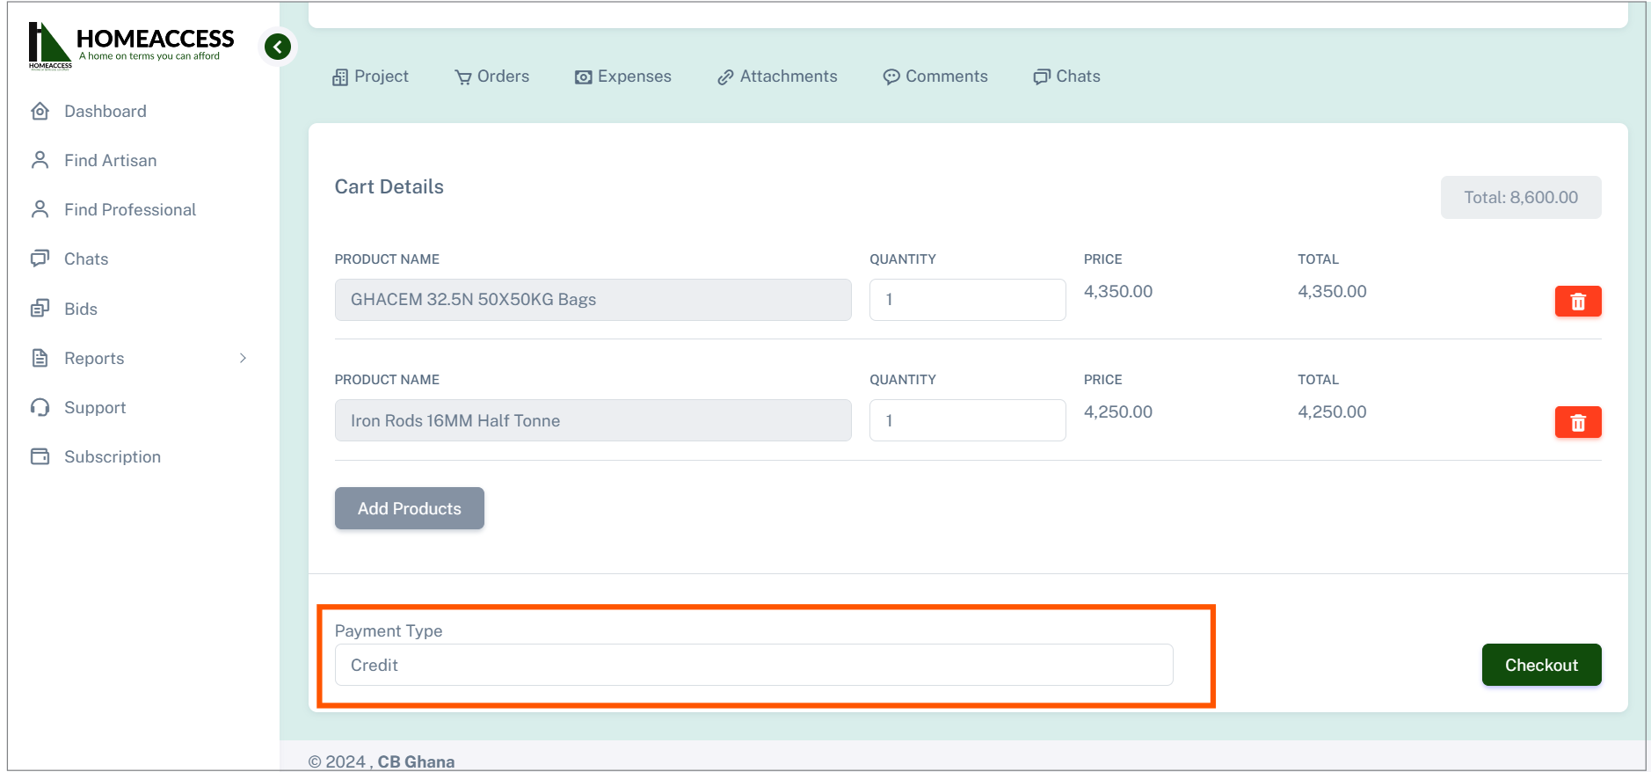The image size is (1651, 772).
Task: Focus quantity field for GHACEM bags
Action: tap(967, 300)
